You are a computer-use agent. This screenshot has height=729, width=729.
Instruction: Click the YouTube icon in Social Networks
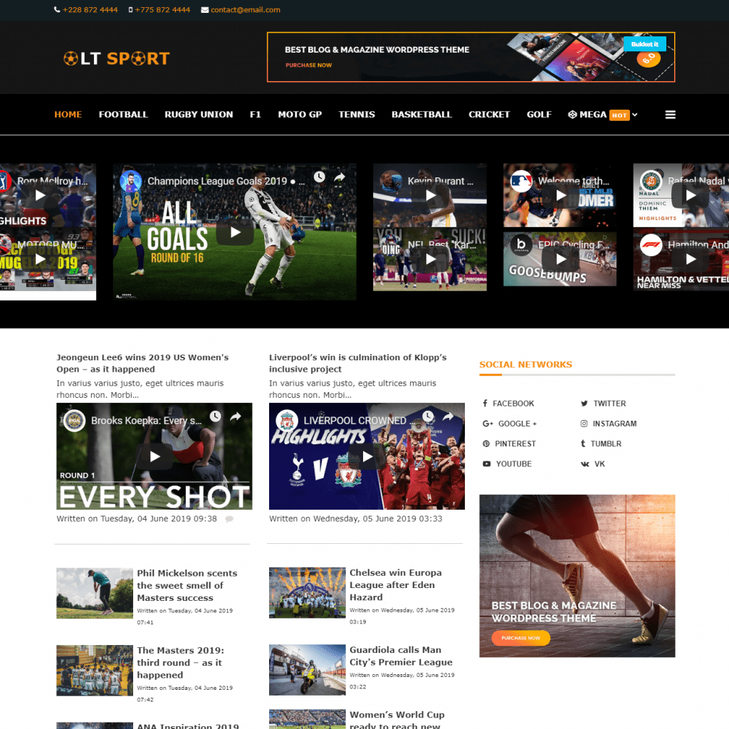point(486,463)
